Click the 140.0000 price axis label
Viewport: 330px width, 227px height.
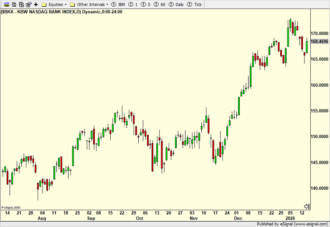320,188
